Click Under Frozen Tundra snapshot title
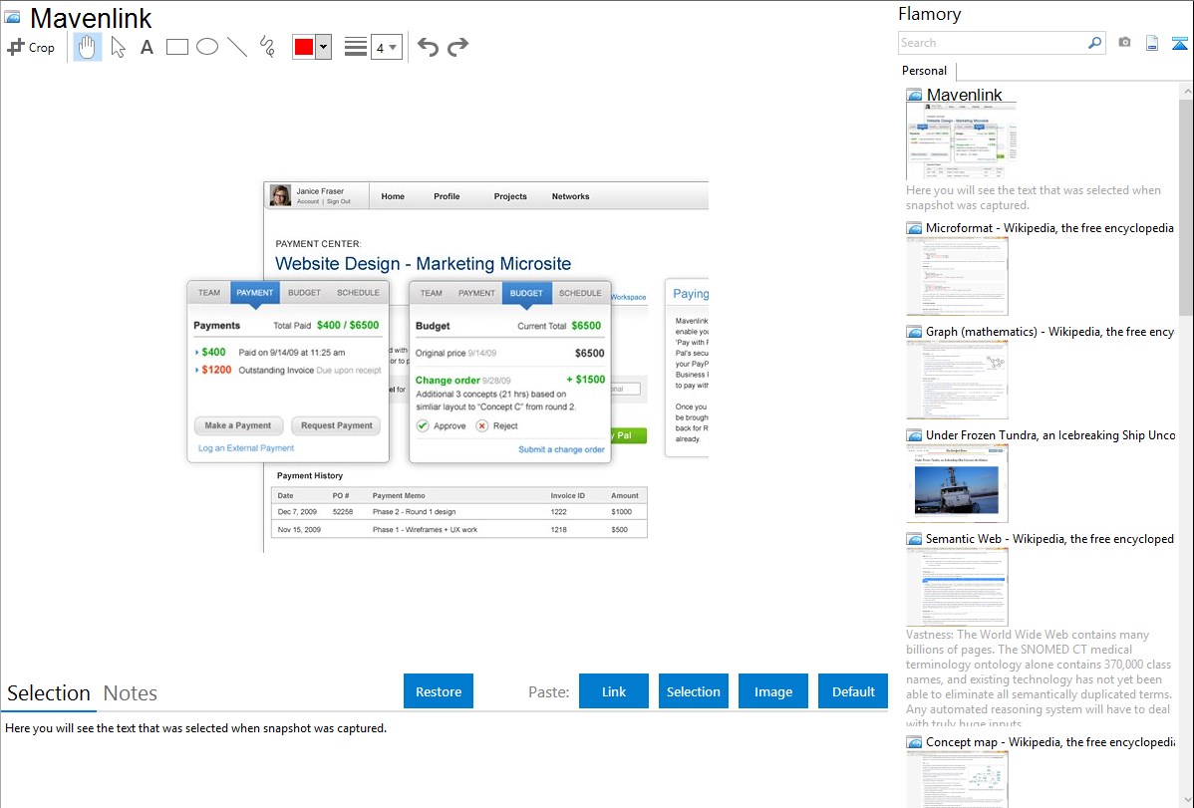Screen dimensions: 1194x808 click(1049, 434)
